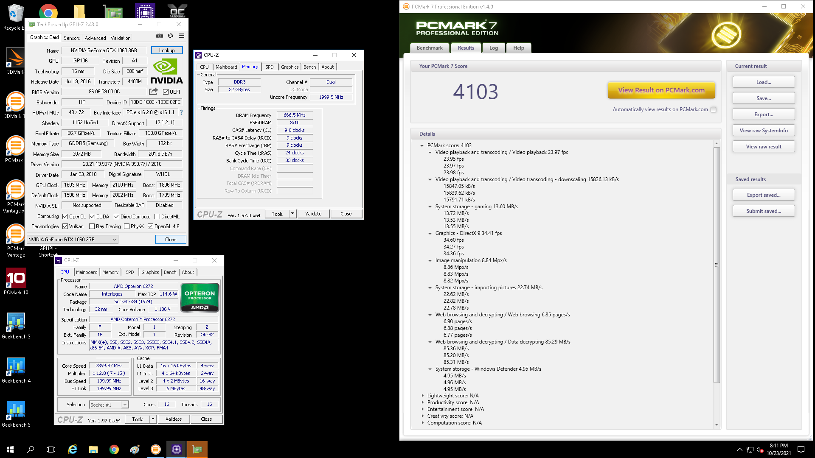This screenshot has width=815, height=458.
Task: Open the Geekbench 4 desktop shortcut
Action: (x=16, y=370)
